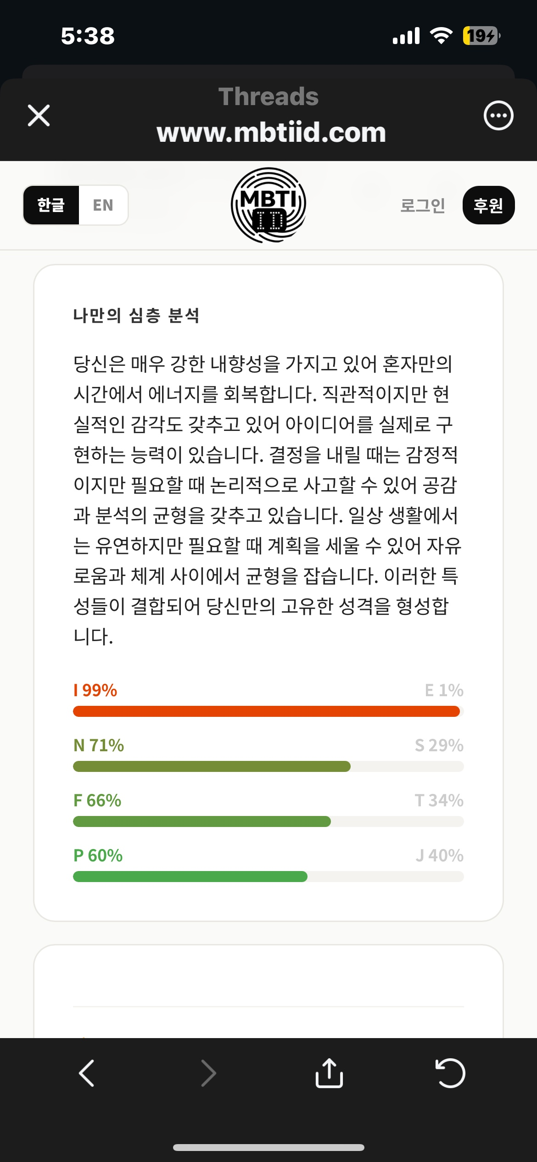The width and height of the screenshot is (537, 1162).
Task: Tap the www.mbtiid.com address title
Action: tap(271, 133)
